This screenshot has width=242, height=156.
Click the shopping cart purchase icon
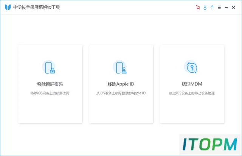[198, 7]
